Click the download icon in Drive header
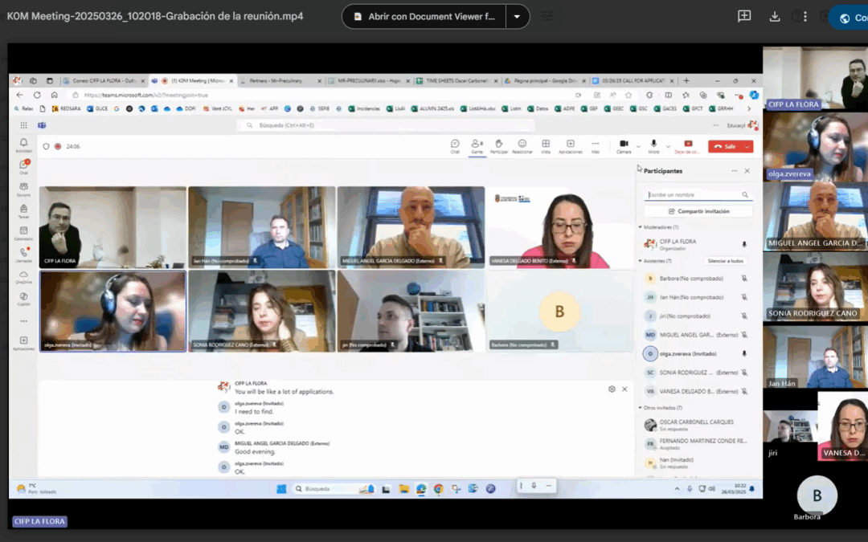 (x=775, y=16)
